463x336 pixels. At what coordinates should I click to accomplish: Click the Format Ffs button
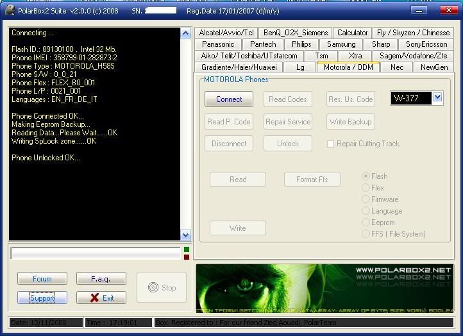click(x=312, y=180)
